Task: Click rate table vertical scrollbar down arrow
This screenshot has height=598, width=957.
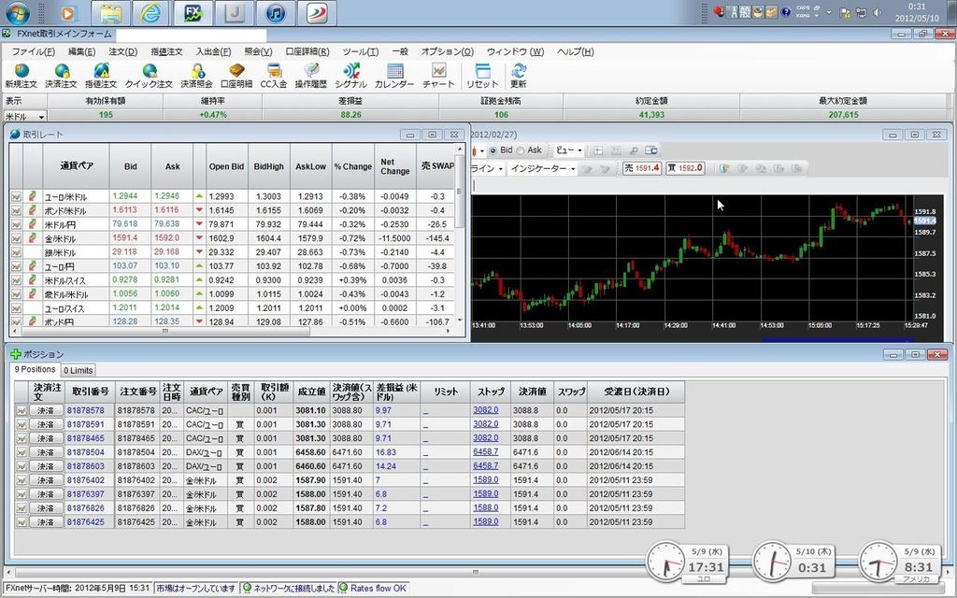Action: [460, 320]
